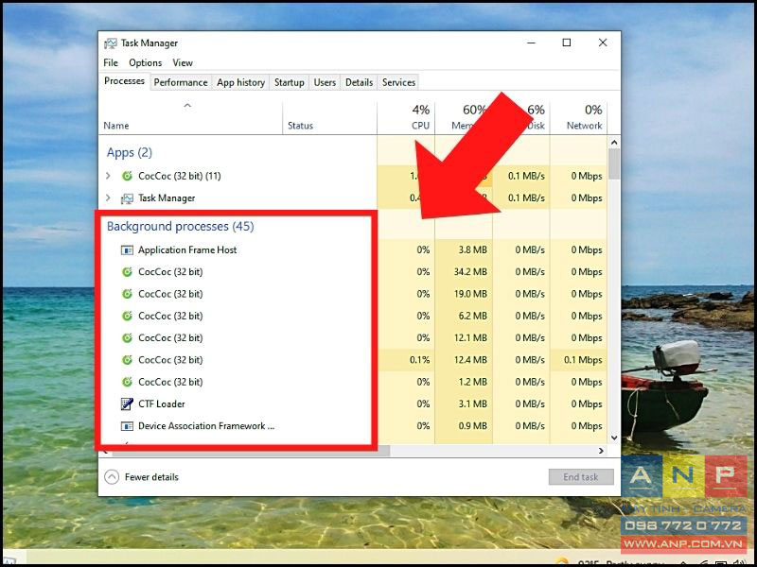Click the sort arrow above the Name column
The width and height of the screenshot is (757, 567).
pyautogui.click(x=187, y=106)
